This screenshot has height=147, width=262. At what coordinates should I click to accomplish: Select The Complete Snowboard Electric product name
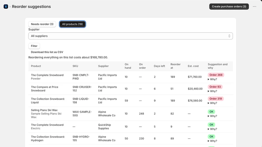point(47,125)
